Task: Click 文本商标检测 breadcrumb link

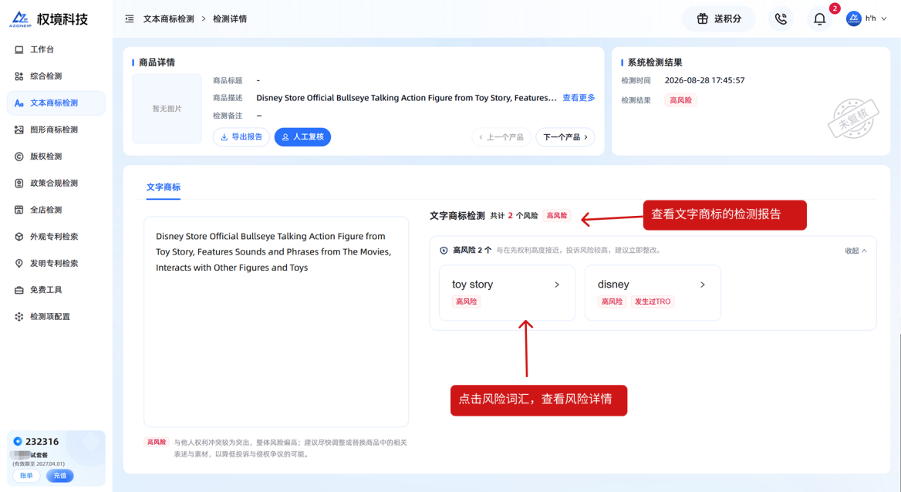Action: click(168, 19)
